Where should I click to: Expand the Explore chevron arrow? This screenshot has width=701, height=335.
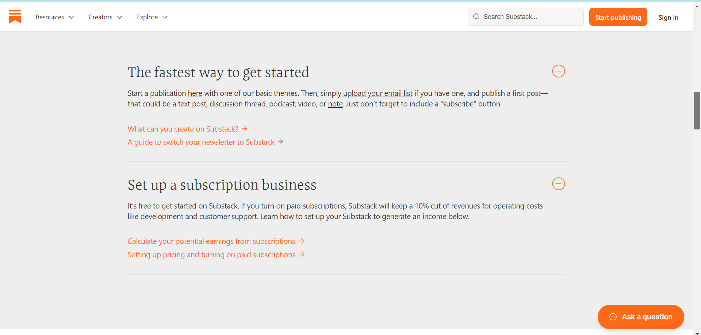(x=165, y=17)
